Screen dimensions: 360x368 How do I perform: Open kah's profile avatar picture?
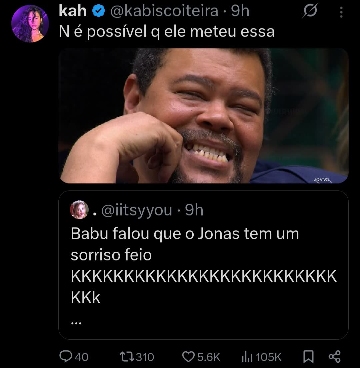pos(30,24)
